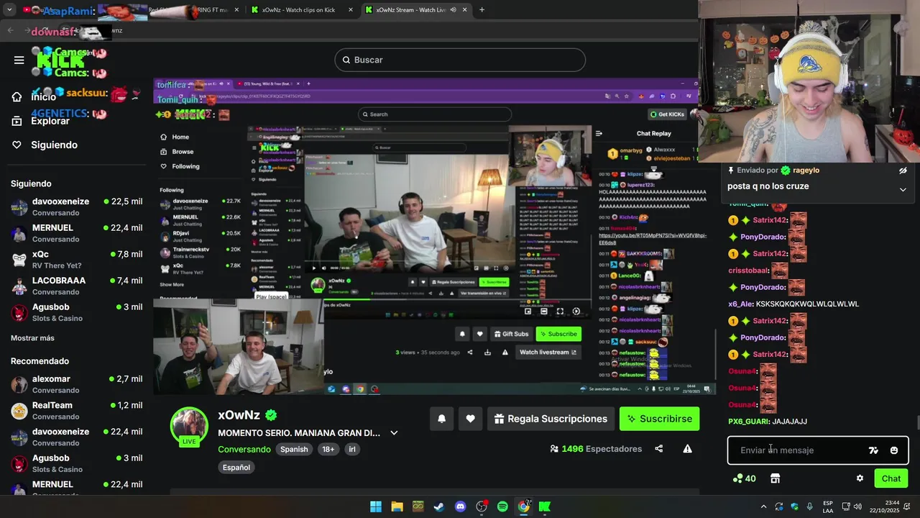Click the microphone tray icon
This screenshot has height=518, width=920.
pos(810,506)
